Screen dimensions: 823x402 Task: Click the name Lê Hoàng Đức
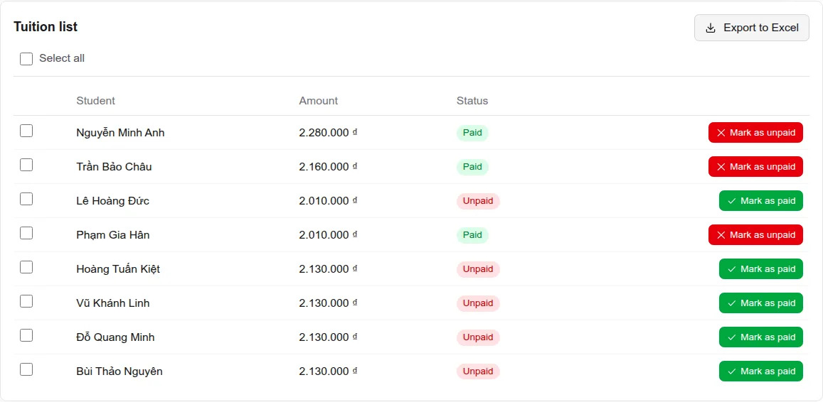(113, 201)
